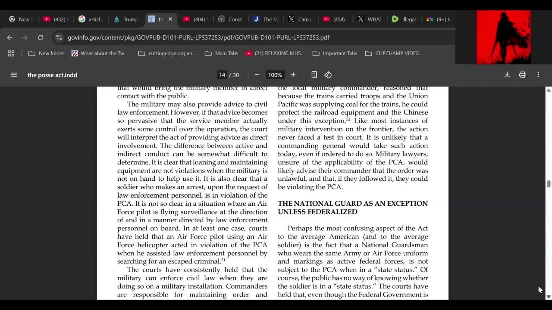Click the red webcam overlay thumbnail
Screen dimensions: 552x310
504,37
